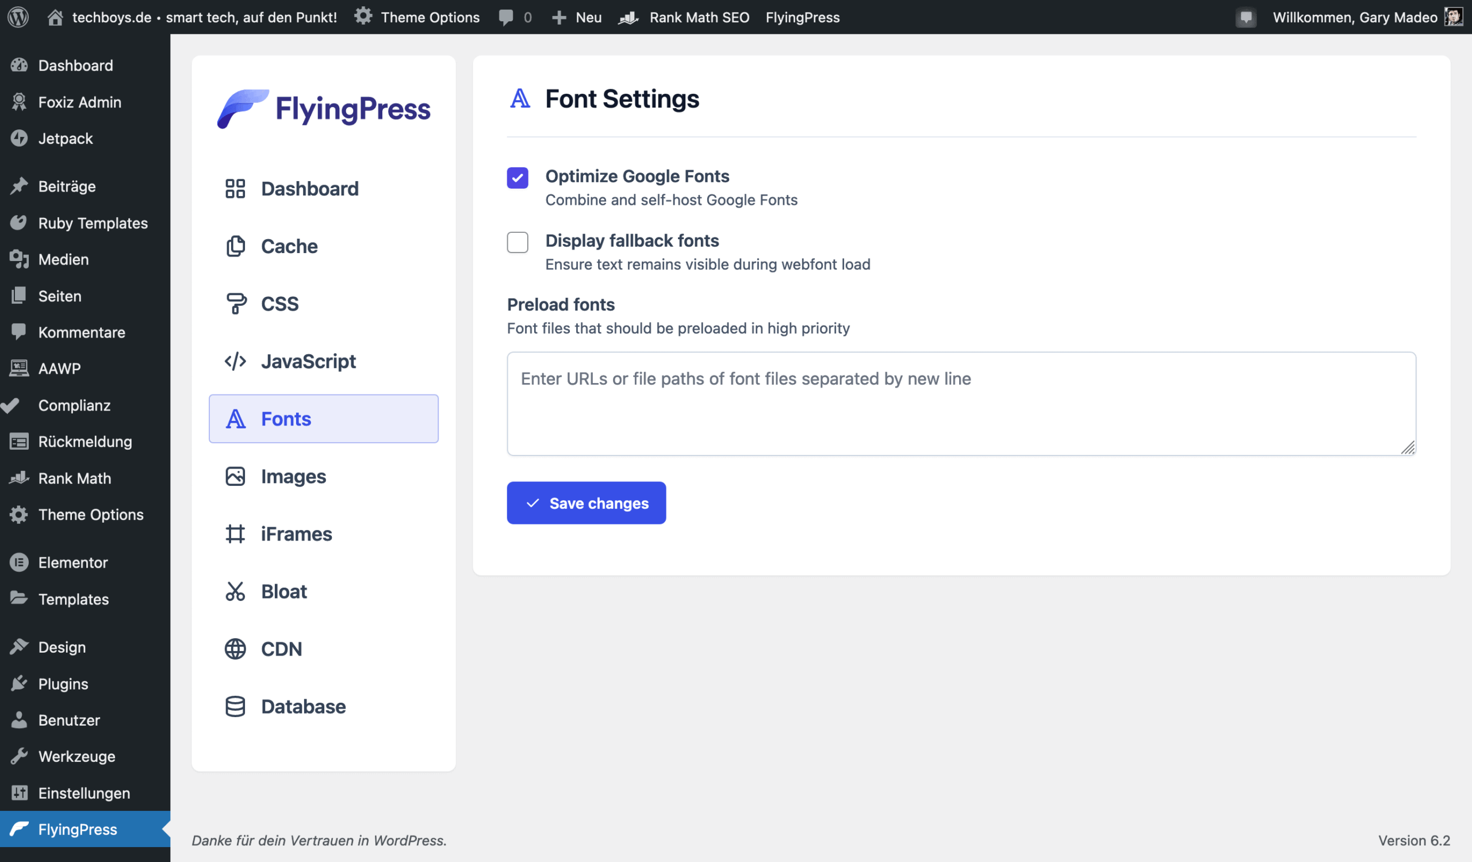Go to JavaScript settings label

pos(308,362)
